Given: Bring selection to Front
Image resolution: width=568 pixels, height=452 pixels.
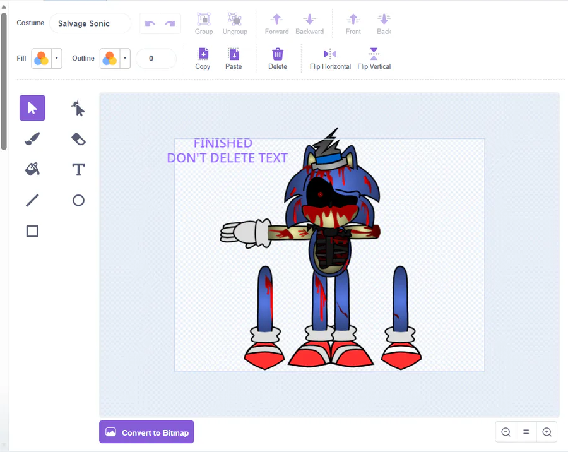Looking at the screenshot, I should coord(353,24).
